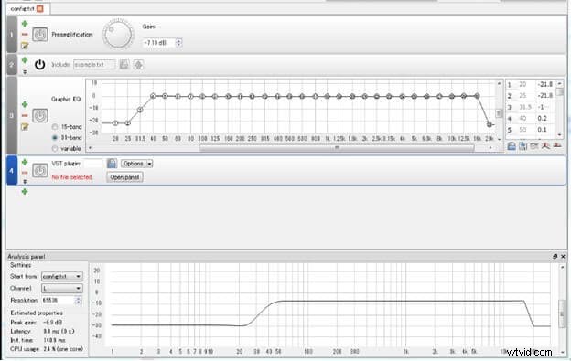The height and width of the screenshot is (361, 571).
Task: Click the -1 gain cell for 31.5 Hz
Action: (x=545, y=107)
